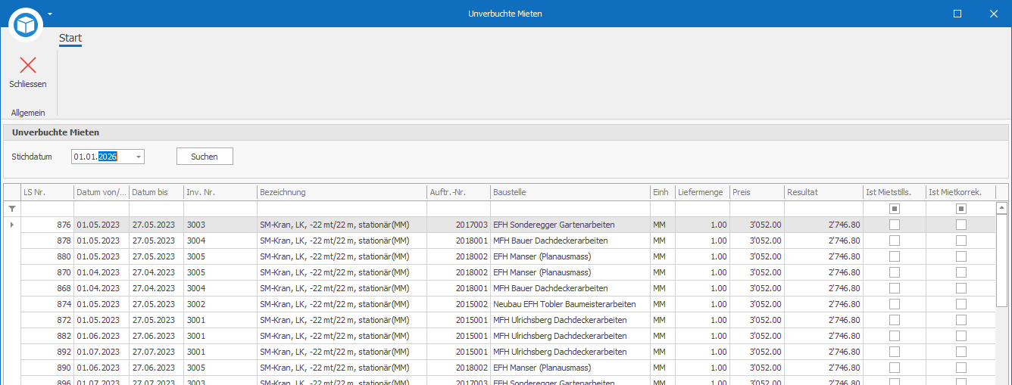Check Ist Mietstills. for LS Nr. 870
Screen dimensions: 1012x385
[x=895, y=272]
